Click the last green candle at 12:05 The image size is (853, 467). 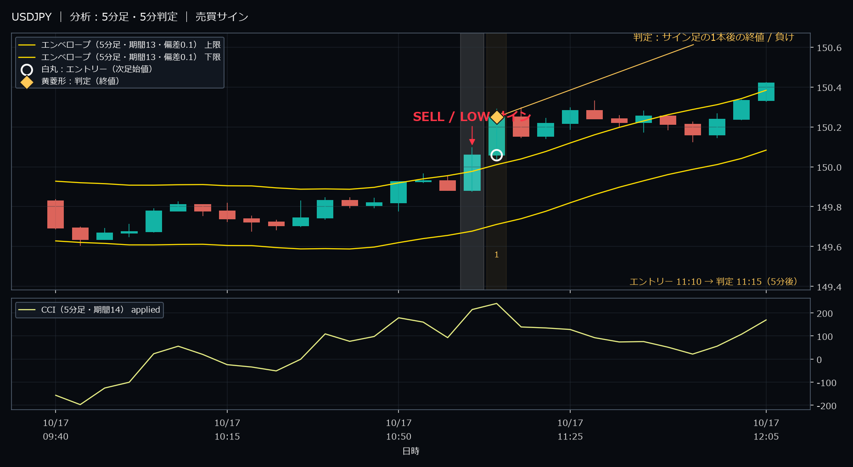pos(766,92)
